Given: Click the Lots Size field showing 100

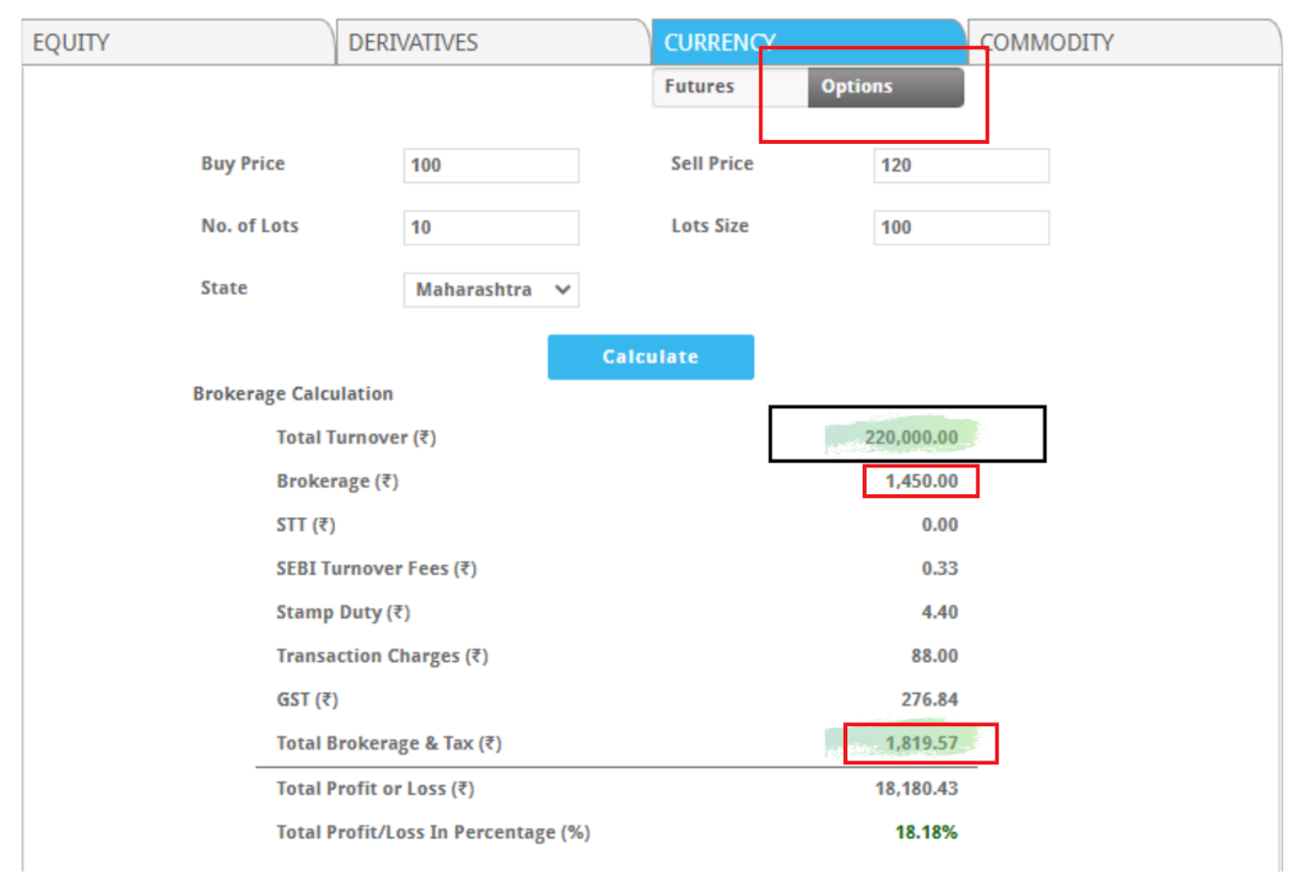Looking at the screenshot, I should point(960,228).
